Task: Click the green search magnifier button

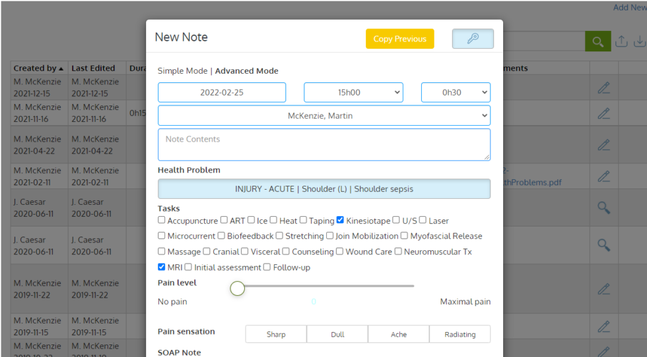Action: (x=597, y=41)
